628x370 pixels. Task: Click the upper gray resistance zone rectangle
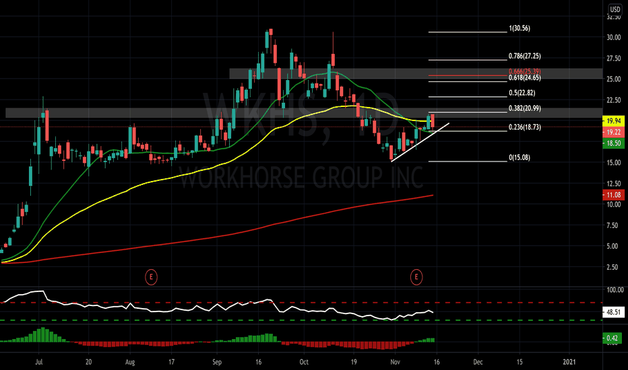click(x=416, y=73)
